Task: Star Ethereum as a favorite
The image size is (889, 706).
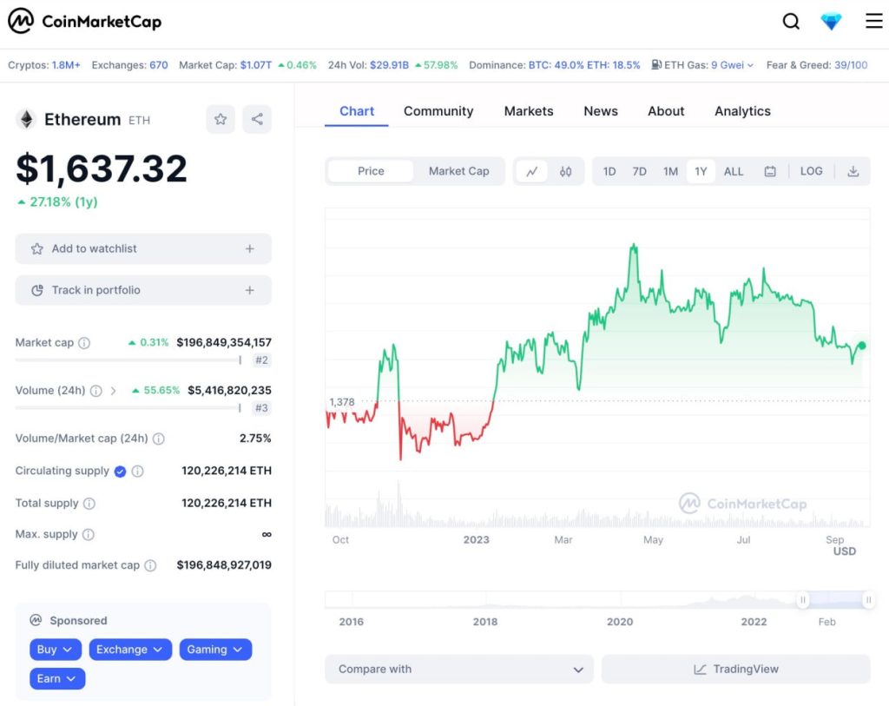Action: tap(221, 120)
